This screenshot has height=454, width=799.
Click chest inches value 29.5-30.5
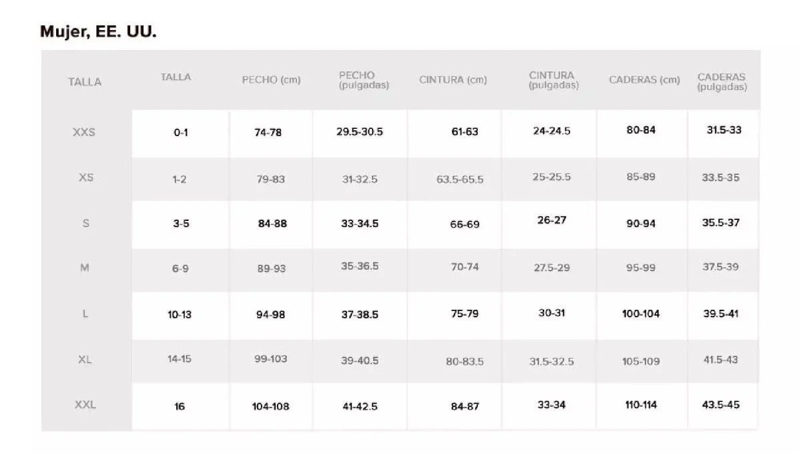pos(360,132)
